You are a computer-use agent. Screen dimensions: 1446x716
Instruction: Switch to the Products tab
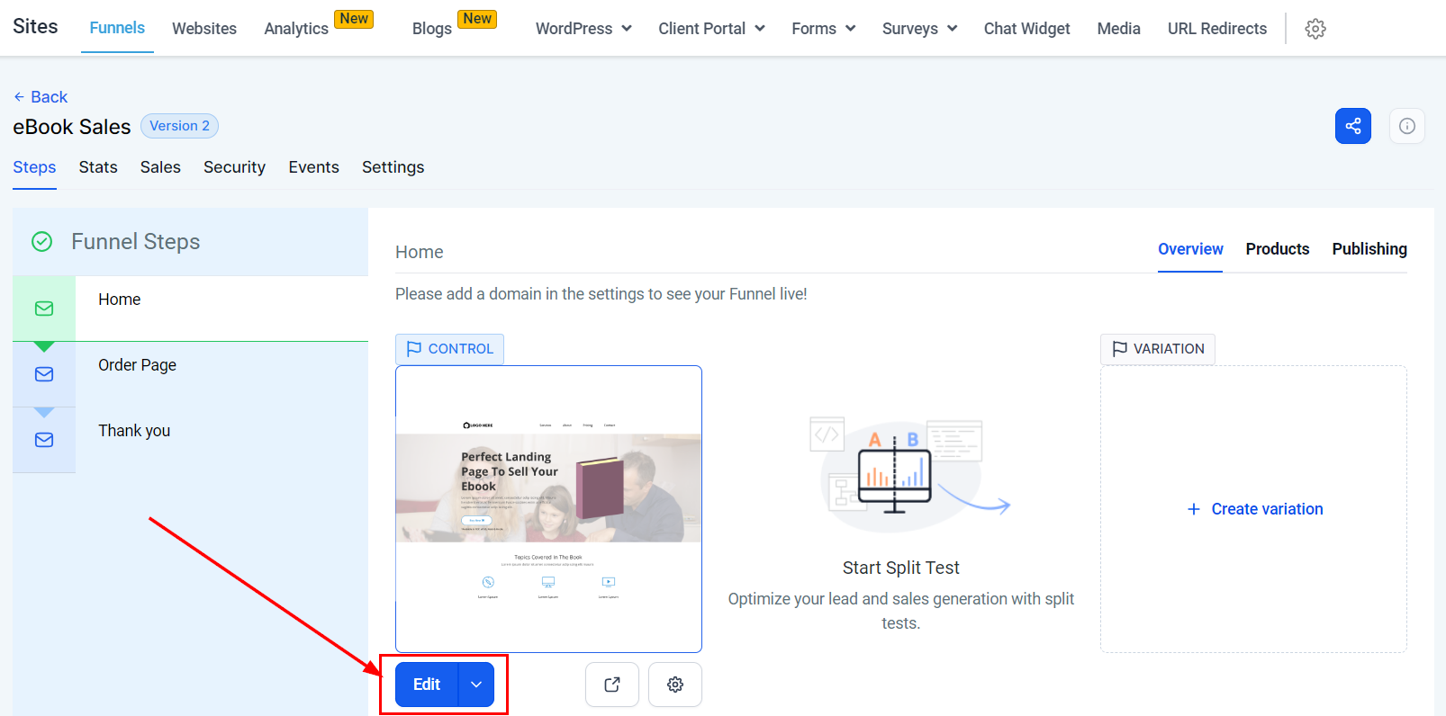click(1278, 249)
